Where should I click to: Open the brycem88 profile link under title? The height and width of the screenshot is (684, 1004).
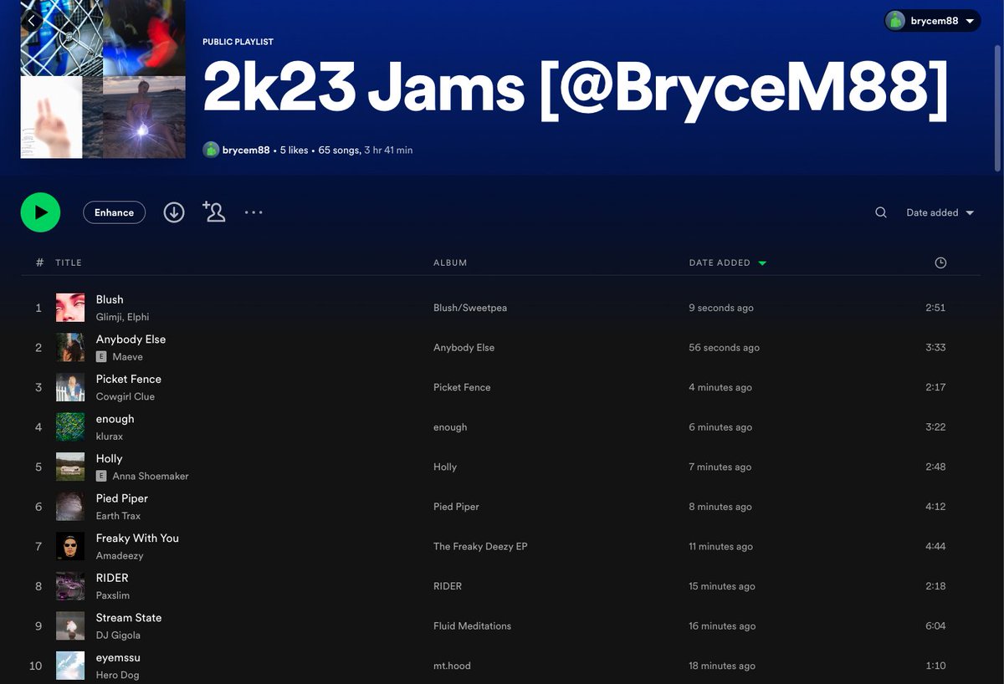click(x=246, y=151)
